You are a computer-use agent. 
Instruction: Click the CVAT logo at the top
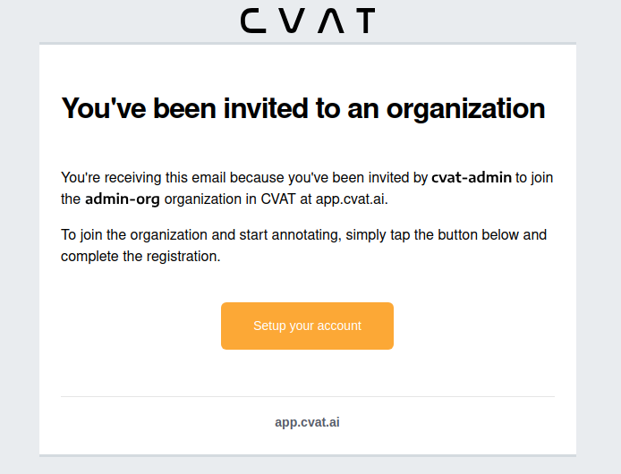tap(308, 21)
